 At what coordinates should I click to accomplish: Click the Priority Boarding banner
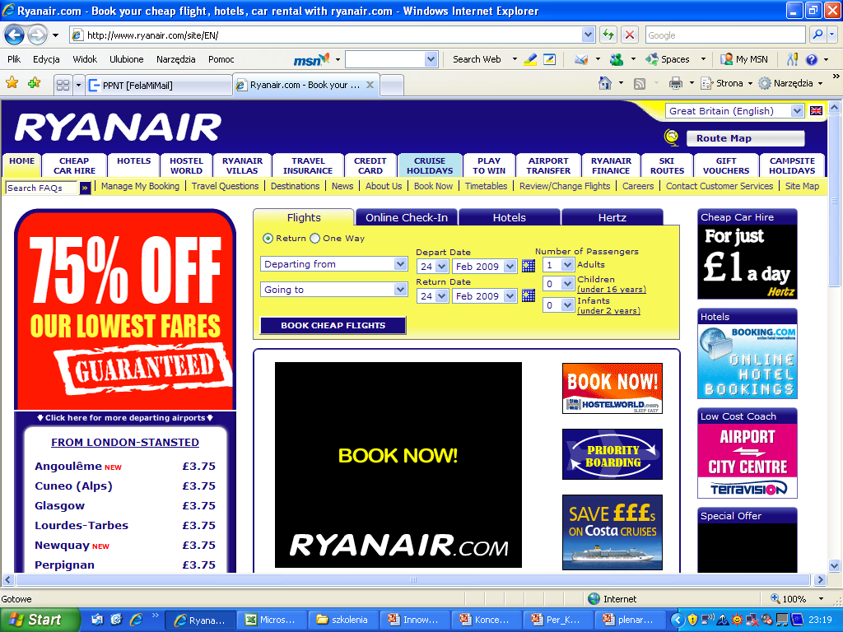point(612,454)
